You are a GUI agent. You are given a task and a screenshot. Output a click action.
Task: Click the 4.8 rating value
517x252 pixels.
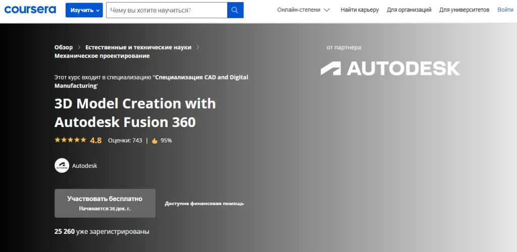pos(95,141)
